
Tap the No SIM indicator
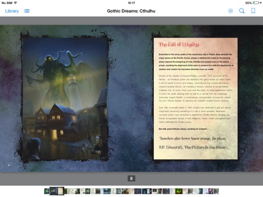pyautogui.click(x=7, y=3)
